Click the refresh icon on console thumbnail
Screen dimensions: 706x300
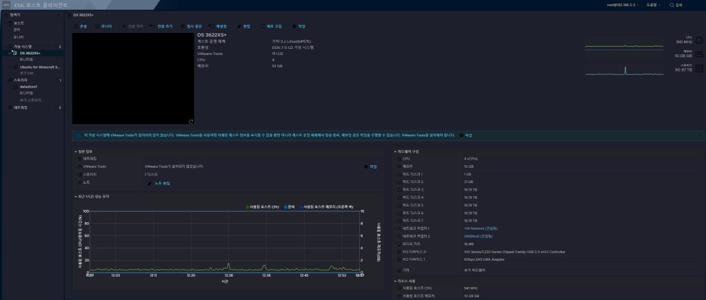pyautogui.click(x=190, y=121)
